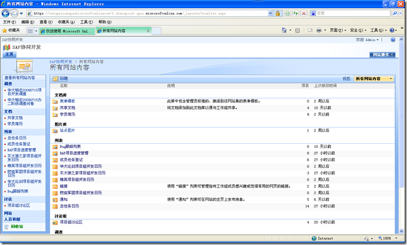Click the picture library icon for 站点图片
The image size is (407, 245).
click(55, 131)
